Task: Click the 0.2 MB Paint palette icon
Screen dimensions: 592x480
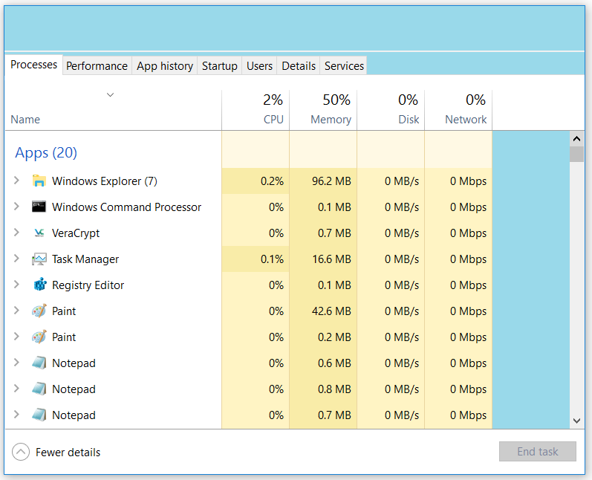Action: click(39, 337)
